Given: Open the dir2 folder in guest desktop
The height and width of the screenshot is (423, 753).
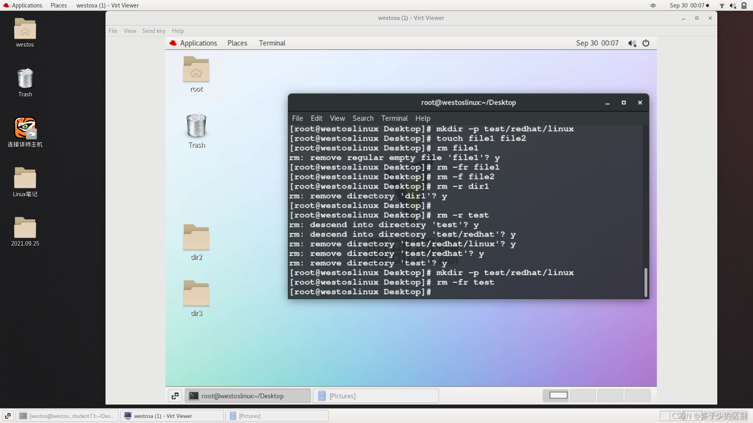Looking at the screenshot, I should 196,238.
